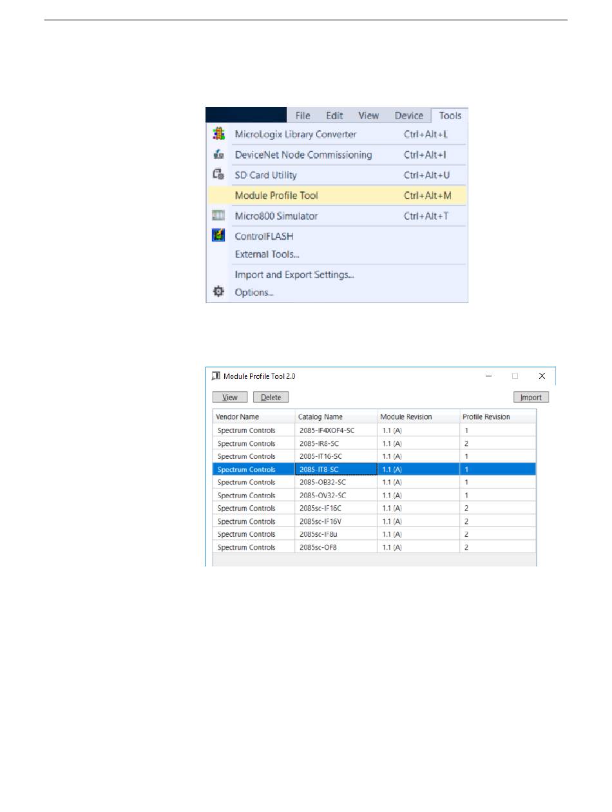612x812 pixels.
Task: Select catalog 2085sc-IF8u row
Action: (x=374, y=534)
